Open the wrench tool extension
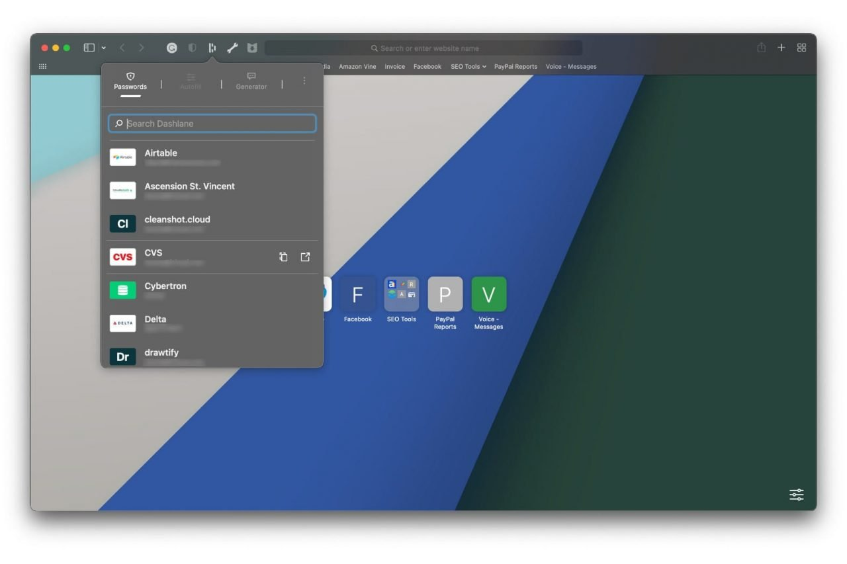Screen dimensions: 847x564 [x=232, y=48]
